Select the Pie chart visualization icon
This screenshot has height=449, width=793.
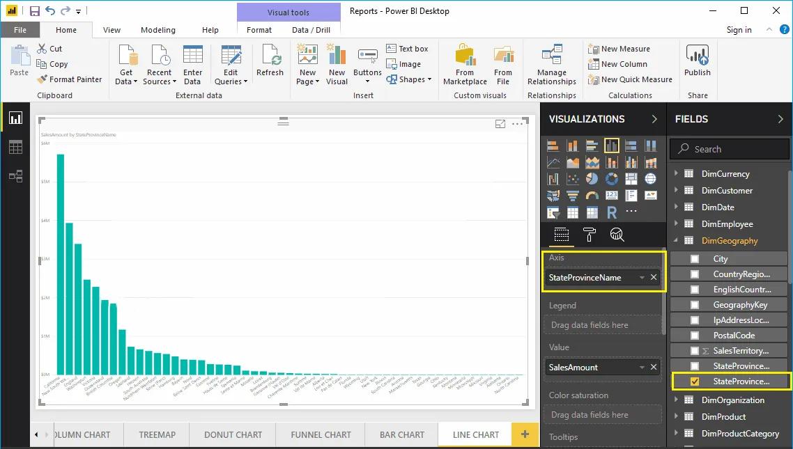(592, 179)
